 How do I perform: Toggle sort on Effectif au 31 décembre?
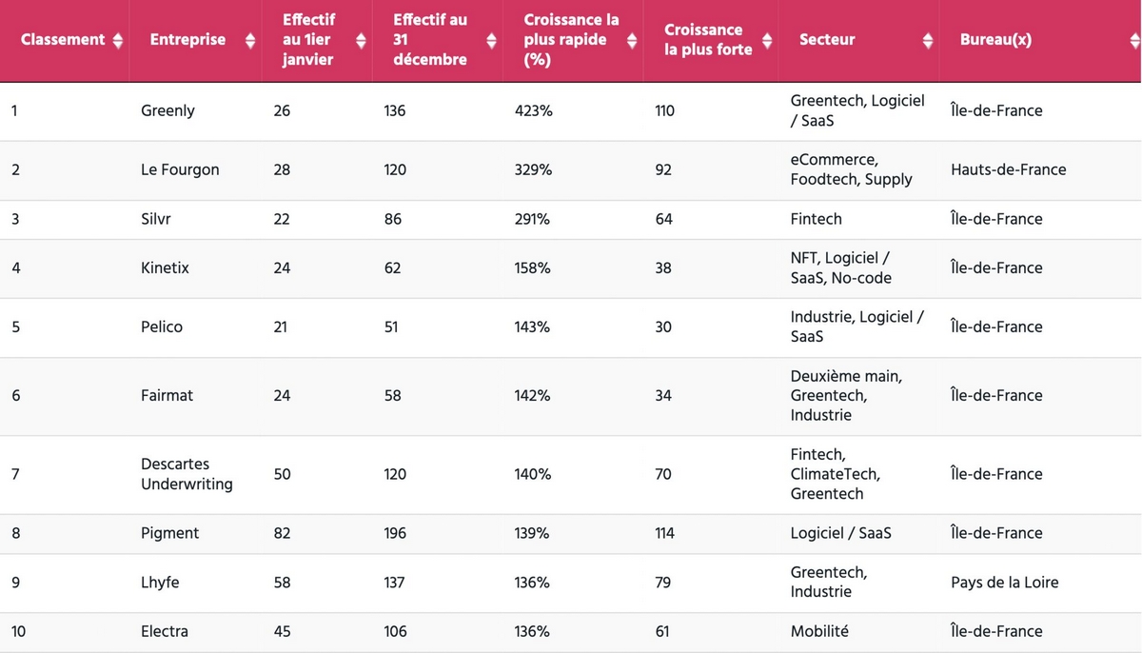coord(492,40)
